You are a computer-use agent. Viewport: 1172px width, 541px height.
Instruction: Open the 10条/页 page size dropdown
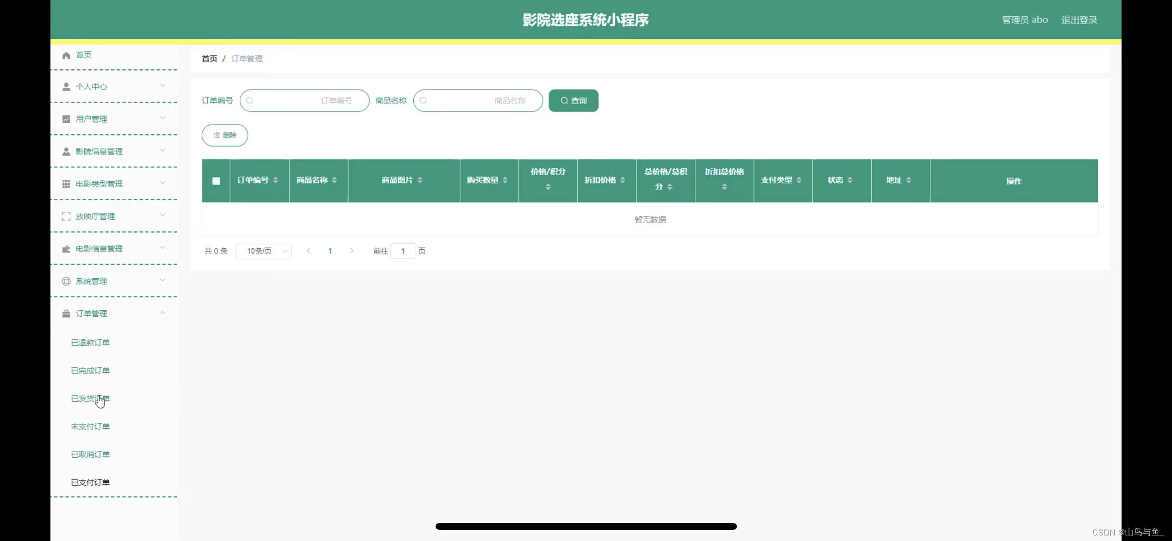(x=264, y=251)
